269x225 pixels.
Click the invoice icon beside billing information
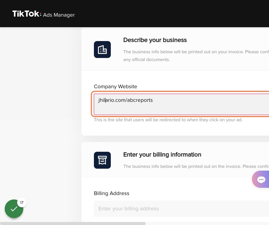click(102, 160)
